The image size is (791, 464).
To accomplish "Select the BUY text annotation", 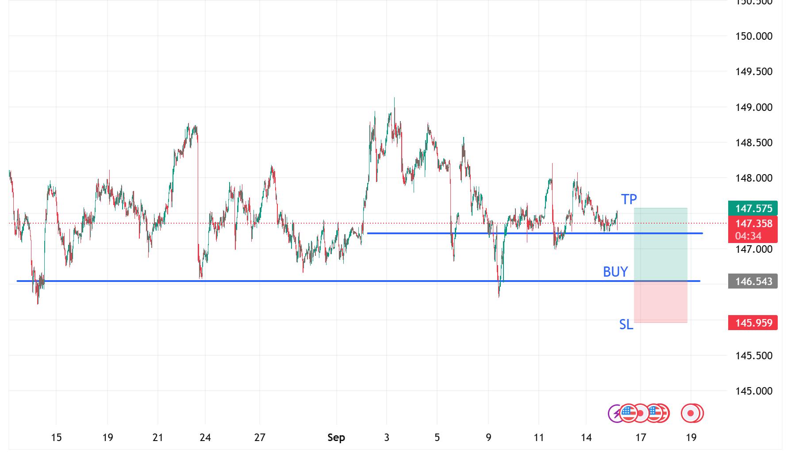I will point(615,272).
